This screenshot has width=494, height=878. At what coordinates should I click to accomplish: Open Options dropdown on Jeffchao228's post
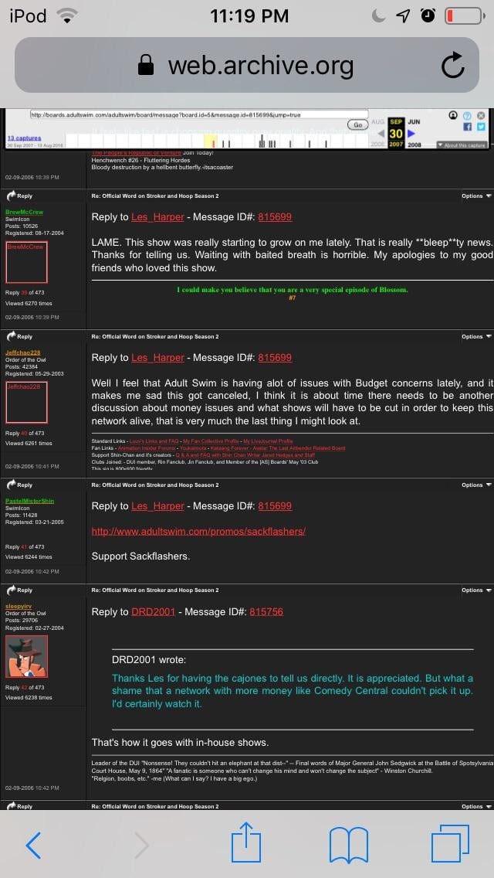[x=477, y=336]
